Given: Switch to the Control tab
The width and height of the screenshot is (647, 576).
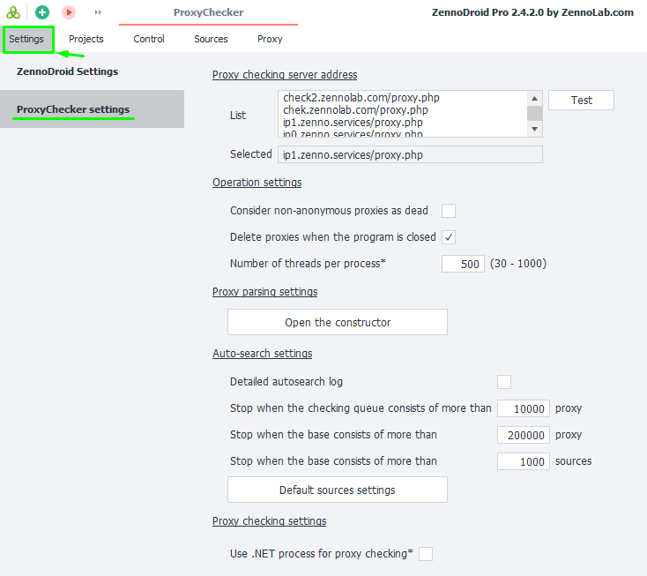Looking at the screenshot, I should click(x=149, y=39).
